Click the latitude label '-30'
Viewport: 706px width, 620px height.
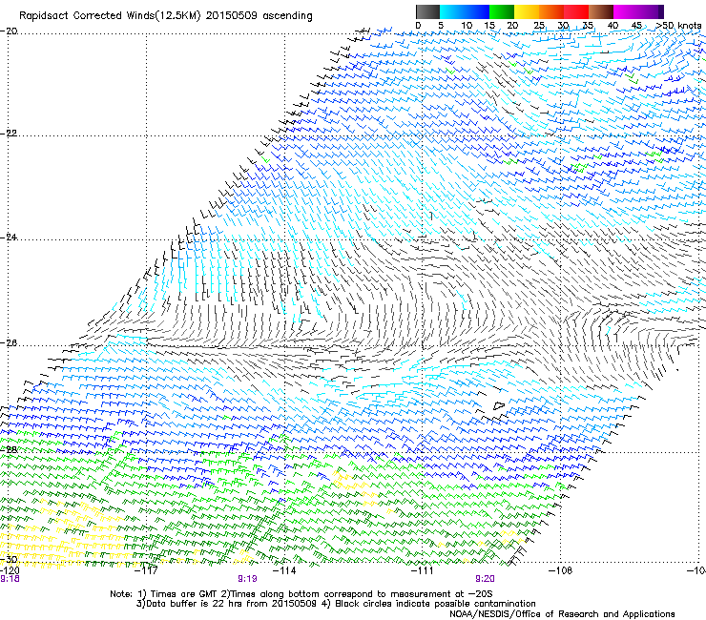tap(9, 559)
